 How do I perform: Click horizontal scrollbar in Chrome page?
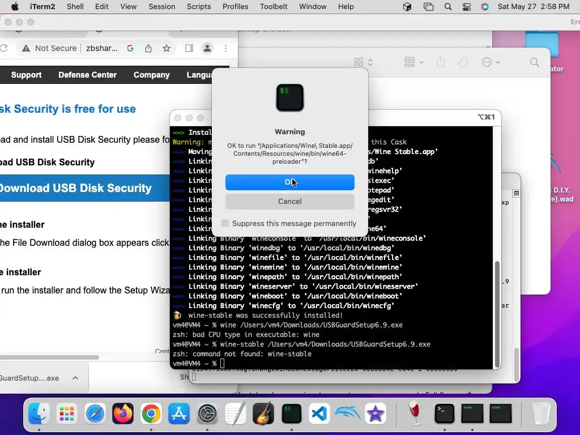pos(49,357)
